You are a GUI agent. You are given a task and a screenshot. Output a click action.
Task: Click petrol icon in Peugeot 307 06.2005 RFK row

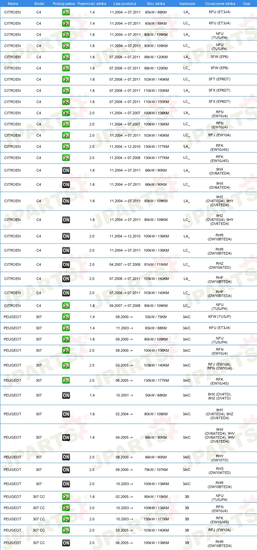pyautogui.click(x=66, y=380)
